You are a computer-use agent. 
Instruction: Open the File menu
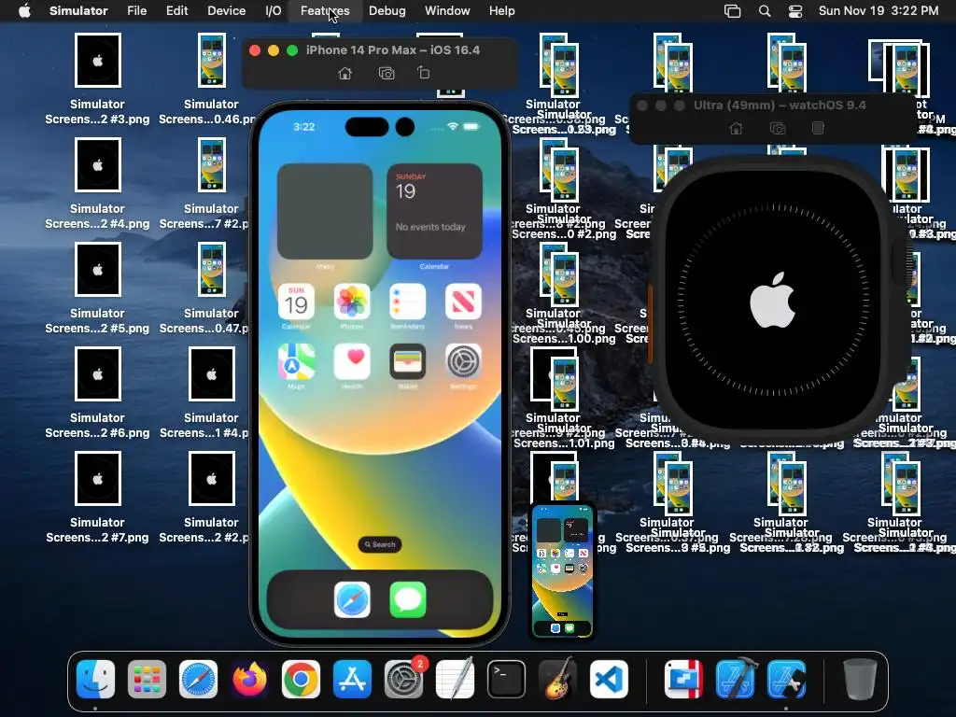[136, 11]
